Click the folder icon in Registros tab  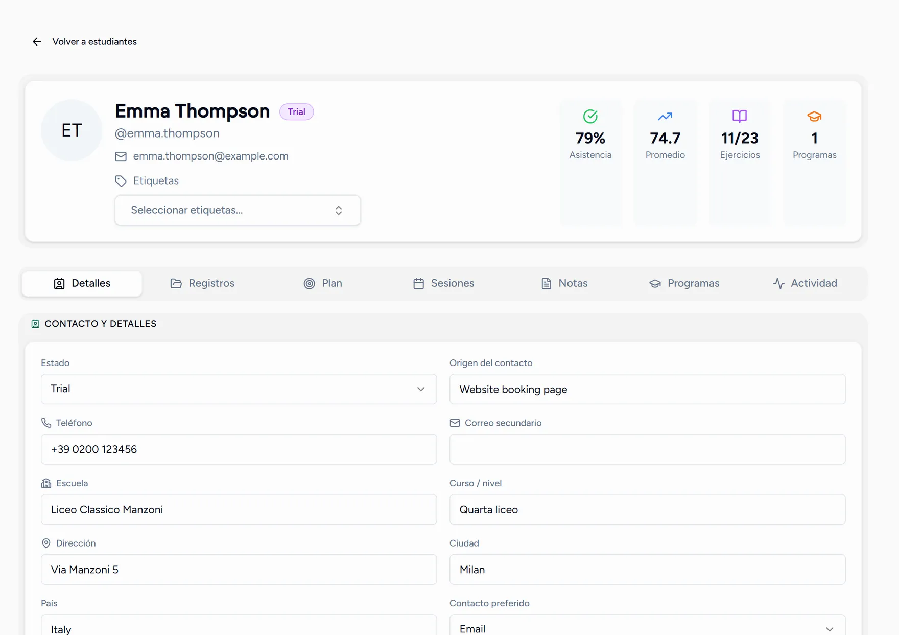[176, 284]
